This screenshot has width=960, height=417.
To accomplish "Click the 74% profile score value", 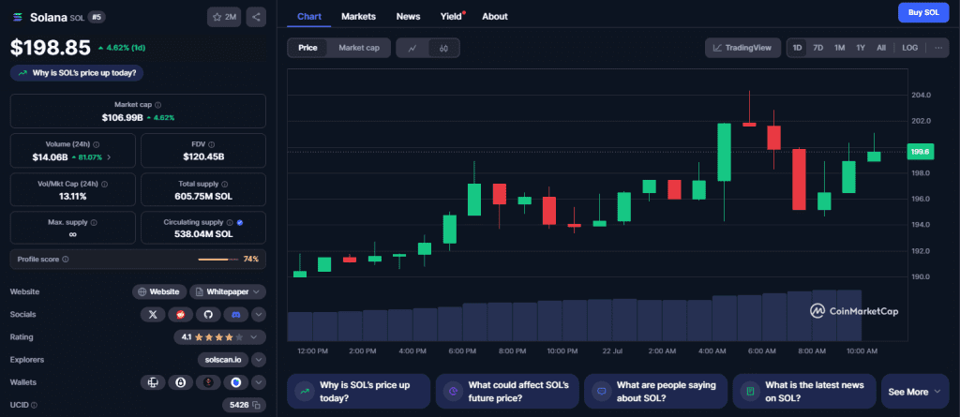I will click(251, 259).
